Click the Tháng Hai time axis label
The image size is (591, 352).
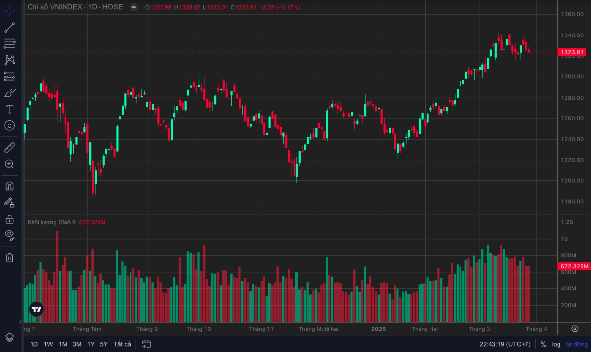click(x=425, y=329)
